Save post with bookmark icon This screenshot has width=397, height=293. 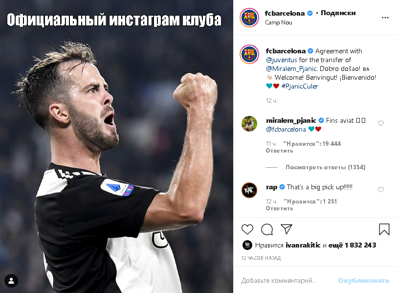pyautogui.click(x=384, y=229)
